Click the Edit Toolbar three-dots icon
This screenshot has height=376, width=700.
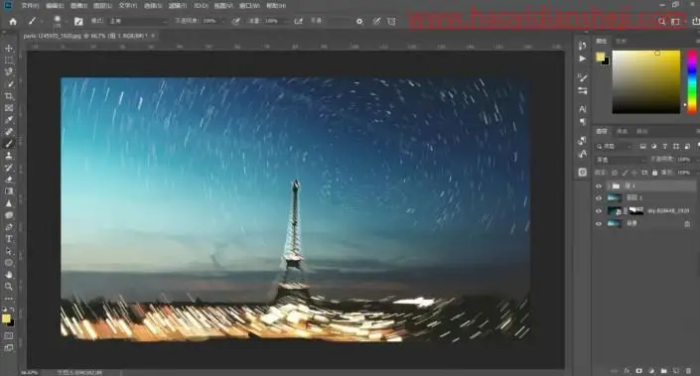click(9, 299)
